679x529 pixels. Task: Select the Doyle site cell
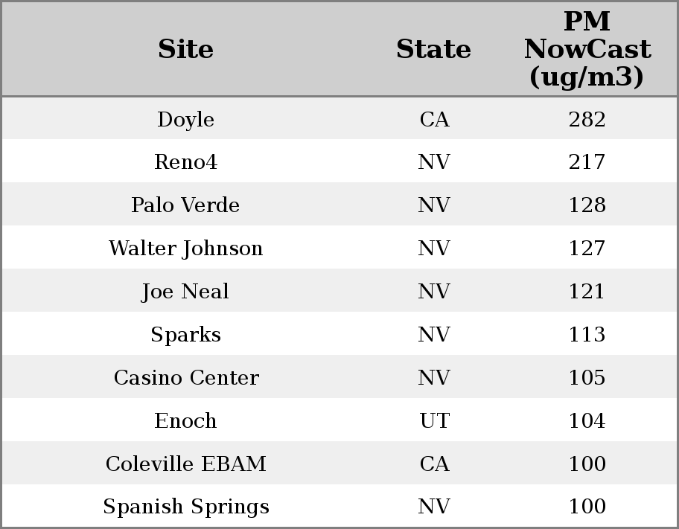[x=185, y=120]
